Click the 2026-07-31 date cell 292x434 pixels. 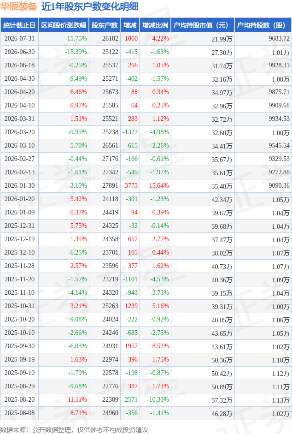pos(19,38)
